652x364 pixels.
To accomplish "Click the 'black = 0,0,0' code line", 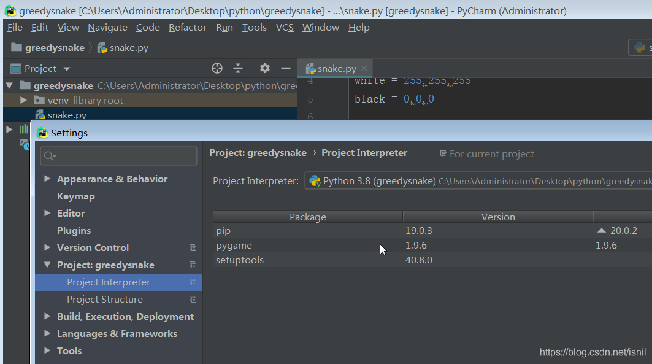I will (x=394, y=99).
